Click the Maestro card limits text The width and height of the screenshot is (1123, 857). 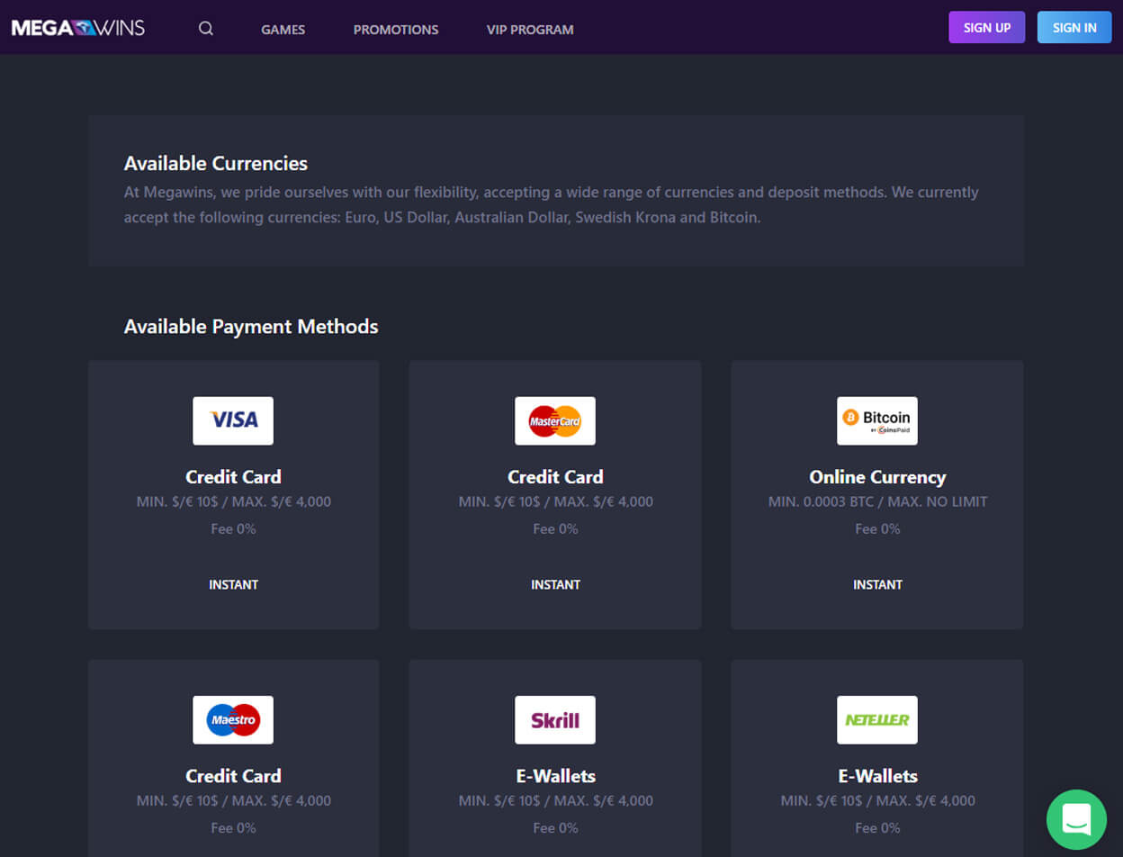233,800
